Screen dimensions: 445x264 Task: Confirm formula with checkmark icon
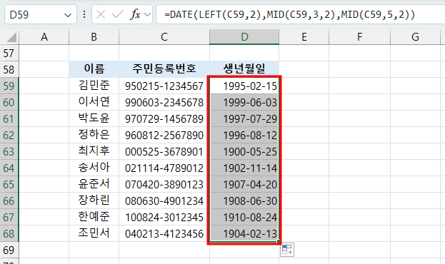tap(117, 14)
